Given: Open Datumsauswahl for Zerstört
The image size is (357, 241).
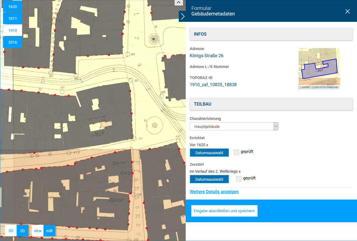Looking at the screenshot, I should pyautogui.click(x=209, y=179).
